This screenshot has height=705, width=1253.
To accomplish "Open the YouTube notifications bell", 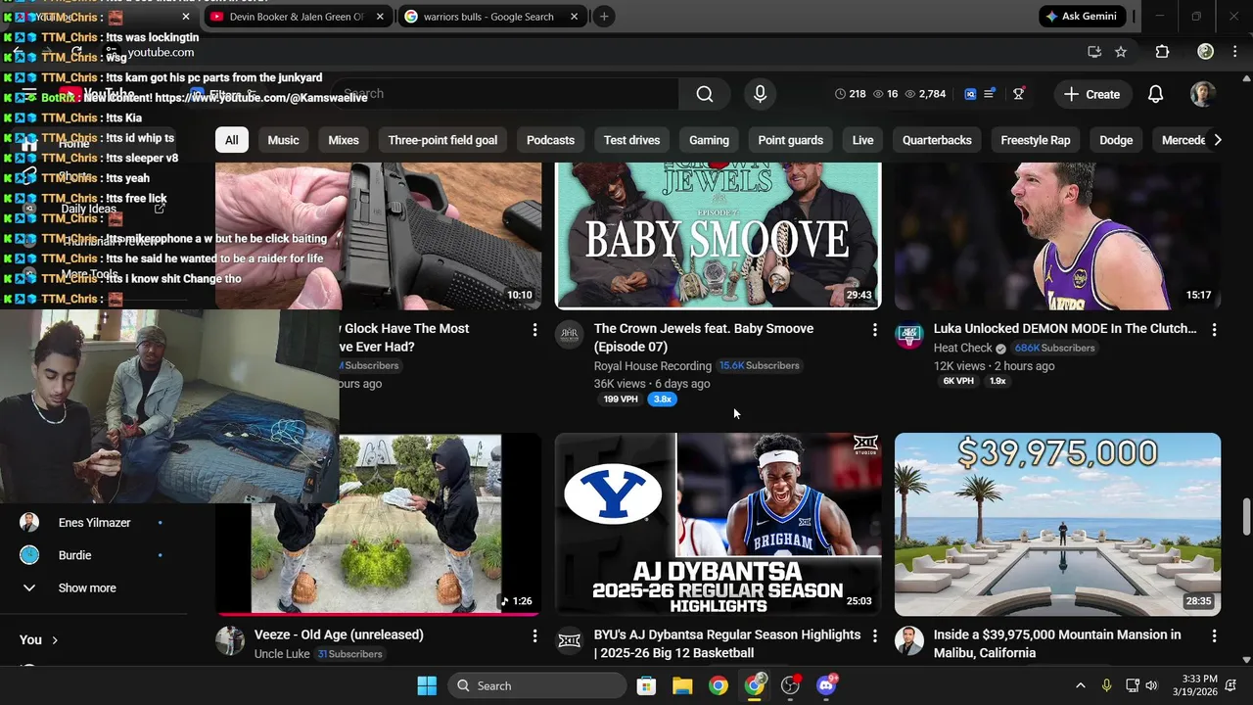I will click(1155, 94).
